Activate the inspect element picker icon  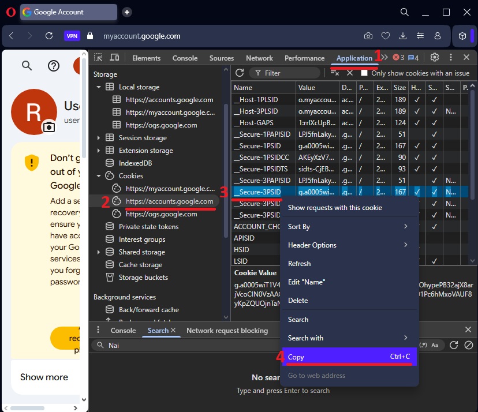tap(99, 58)
